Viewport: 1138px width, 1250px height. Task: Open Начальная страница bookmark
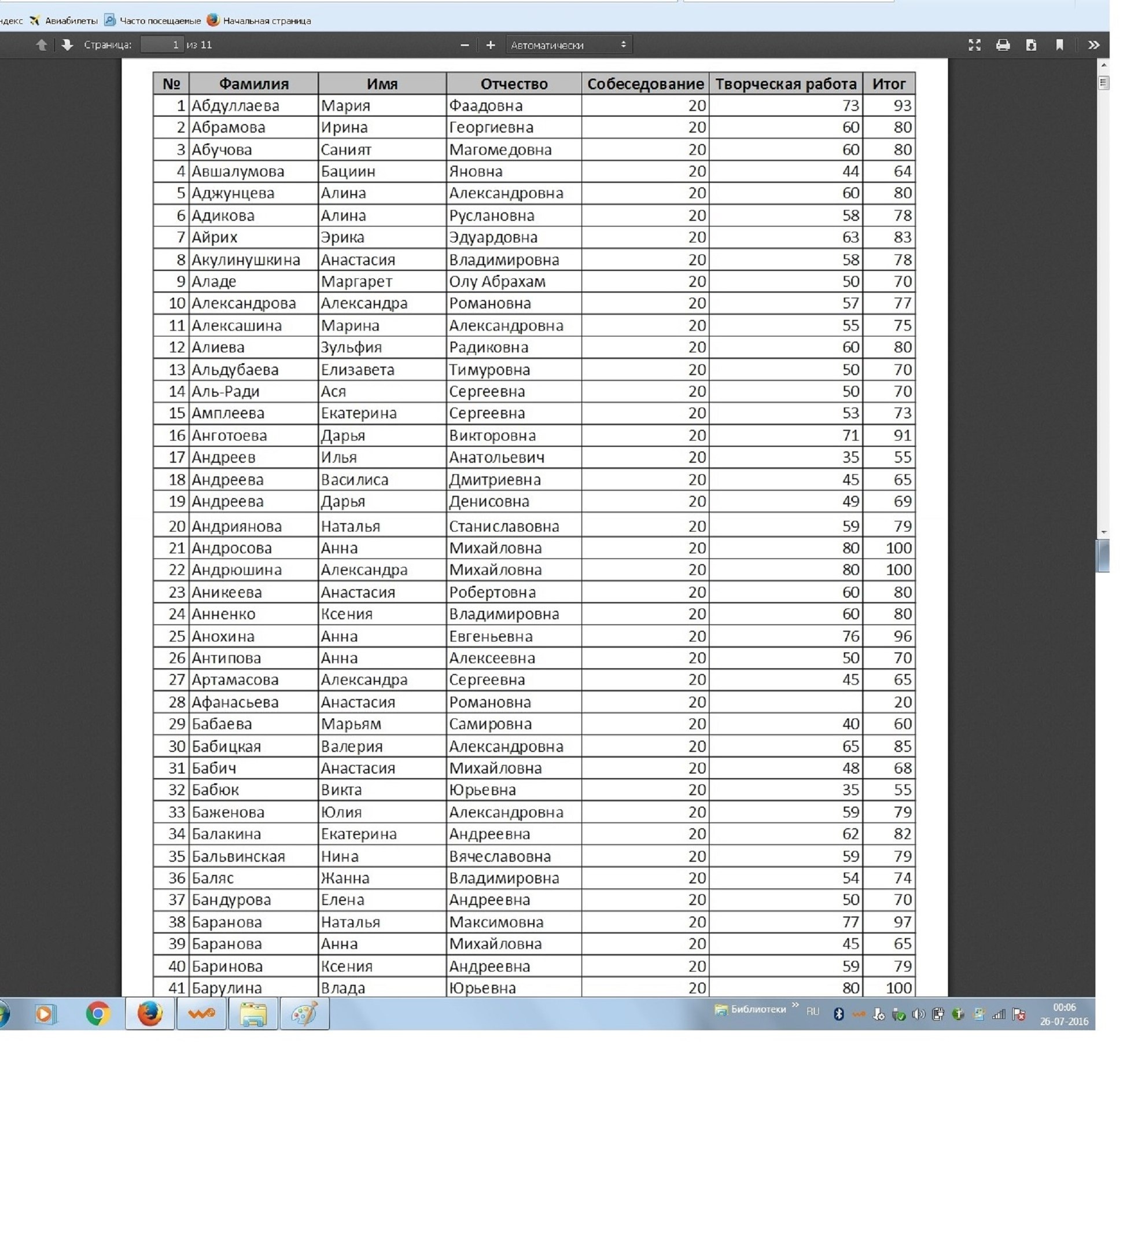click(259, 20)
